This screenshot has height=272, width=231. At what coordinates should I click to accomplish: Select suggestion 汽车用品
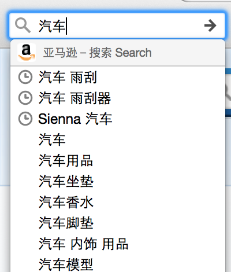click(118, 160)
